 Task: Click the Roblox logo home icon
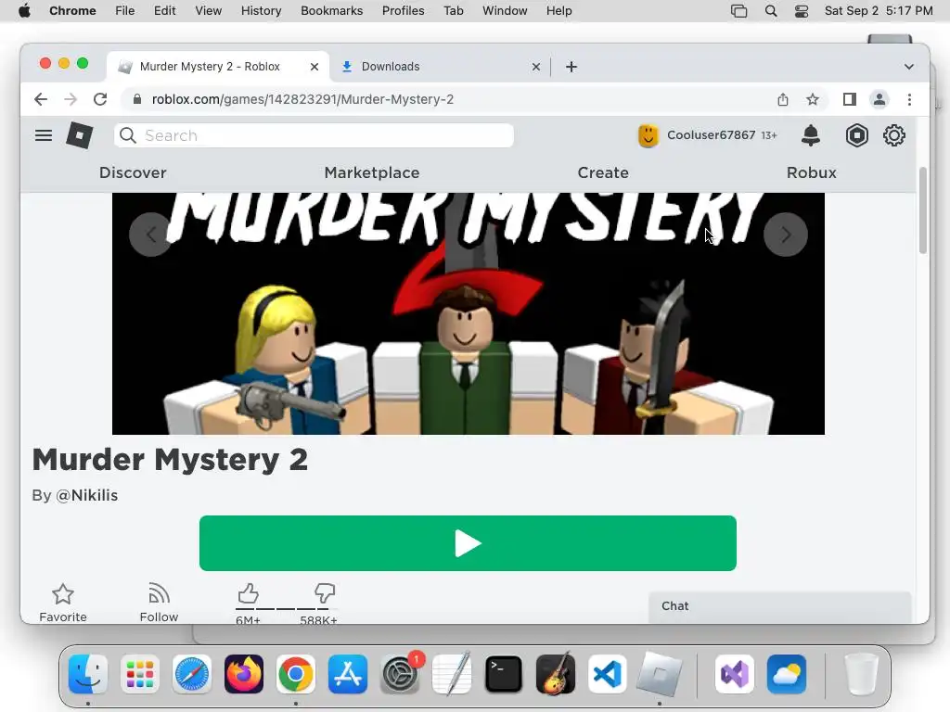pyautogui.click(x=80, y=135)
